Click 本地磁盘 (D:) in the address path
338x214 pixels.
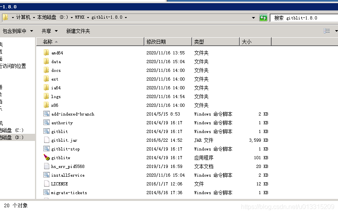[x=52, y=17]
